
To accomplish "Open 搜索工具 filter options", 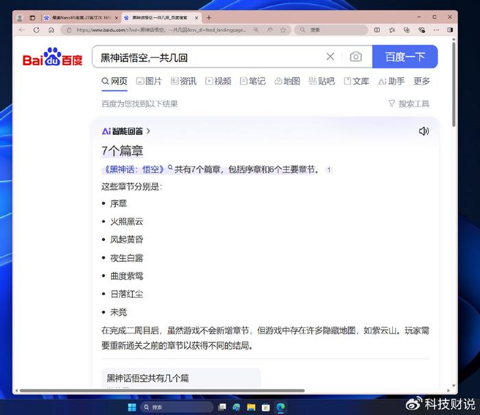I will (x=409, y=103).
